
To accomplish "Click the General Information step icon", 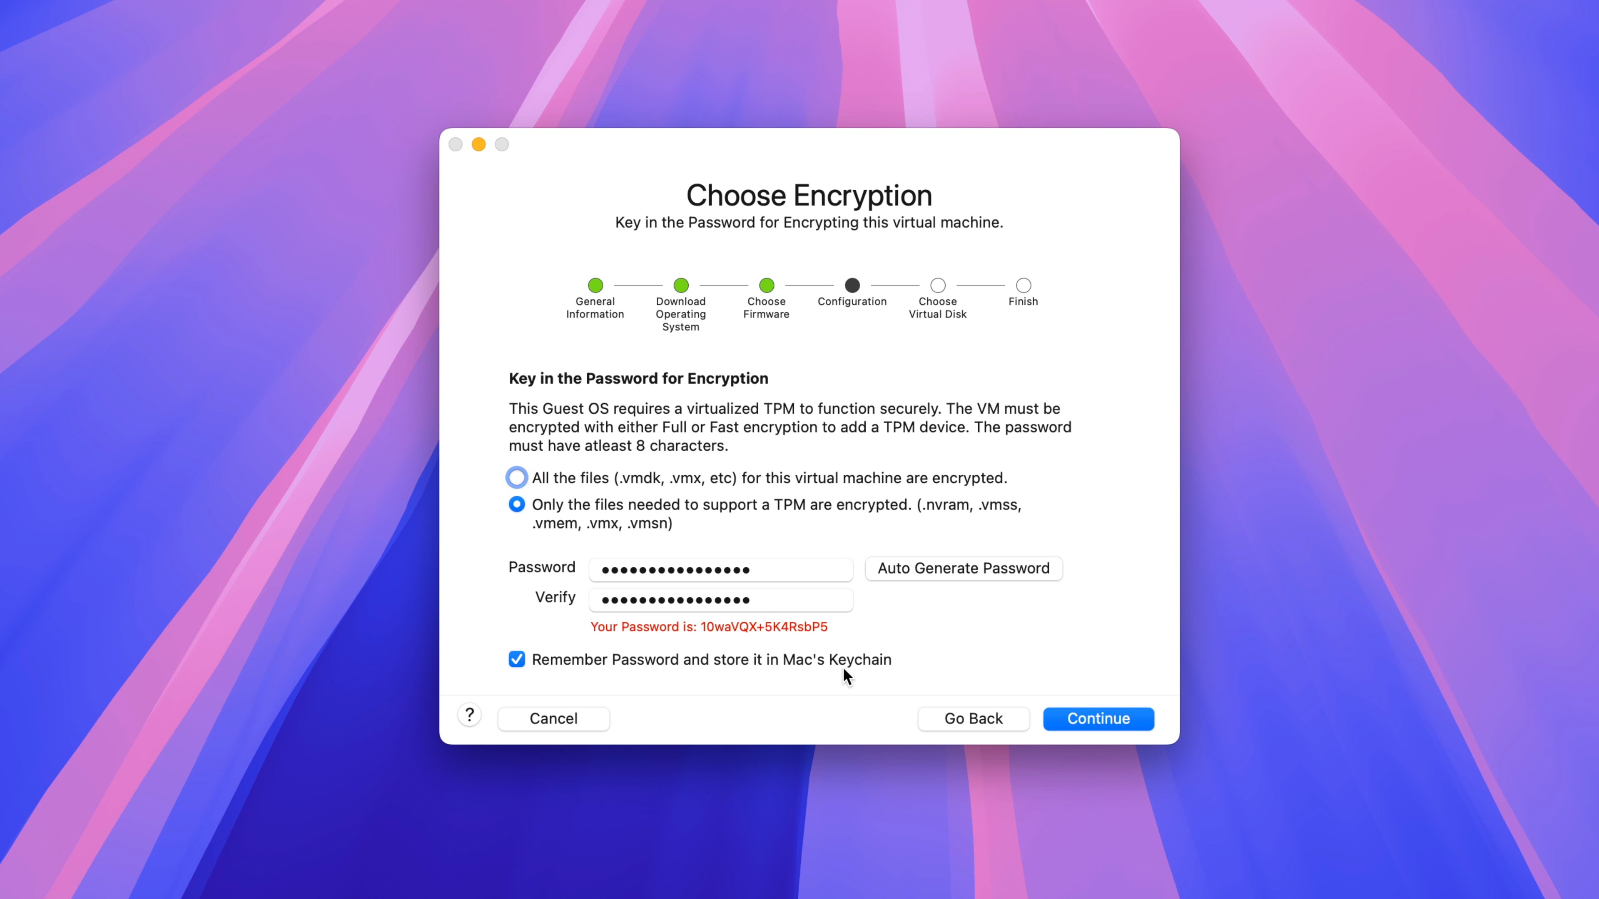I will [x=595, y=286].
